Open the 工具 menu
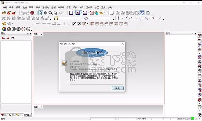This screenshot has height=121, width=202. pos(103,7)
